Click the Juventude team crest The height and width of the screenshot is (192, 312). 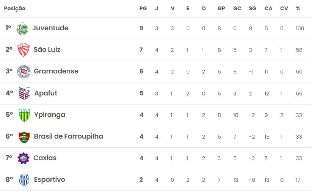pyautogui.click(x=22, y=28)
